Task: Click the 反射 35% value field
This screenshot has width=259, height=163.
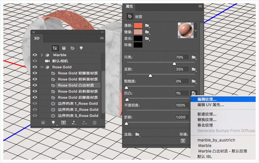Action: tap(182, 69)
